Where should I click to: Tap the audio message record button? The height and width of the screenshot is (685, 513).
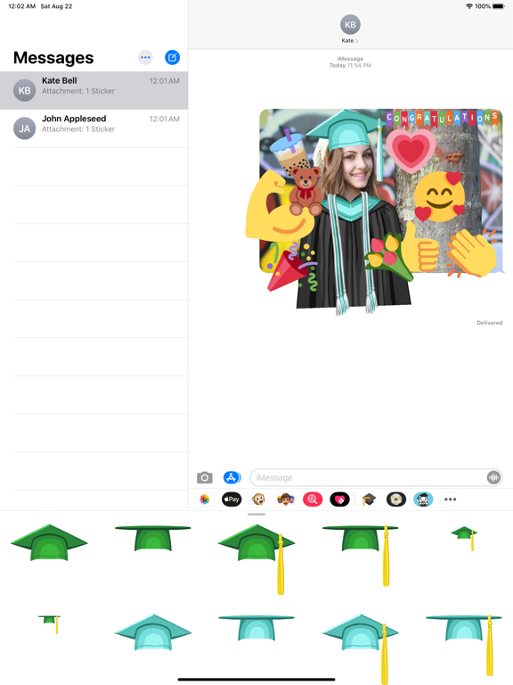(x=493, y=477)
